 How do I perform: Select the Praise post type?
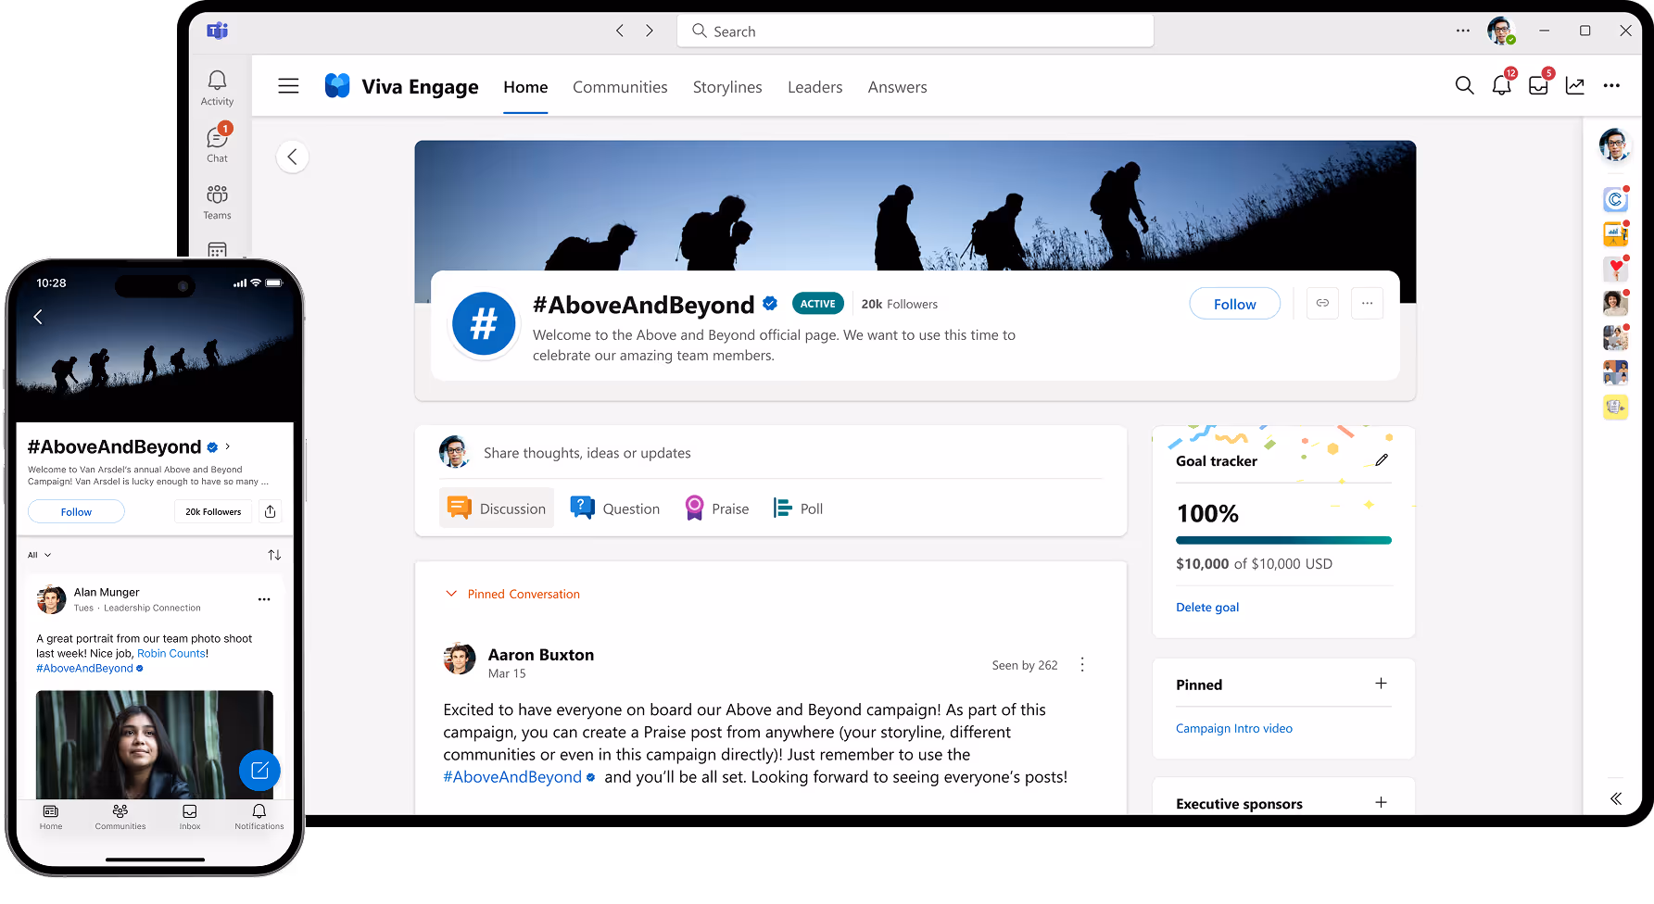(x=716, y=508)
